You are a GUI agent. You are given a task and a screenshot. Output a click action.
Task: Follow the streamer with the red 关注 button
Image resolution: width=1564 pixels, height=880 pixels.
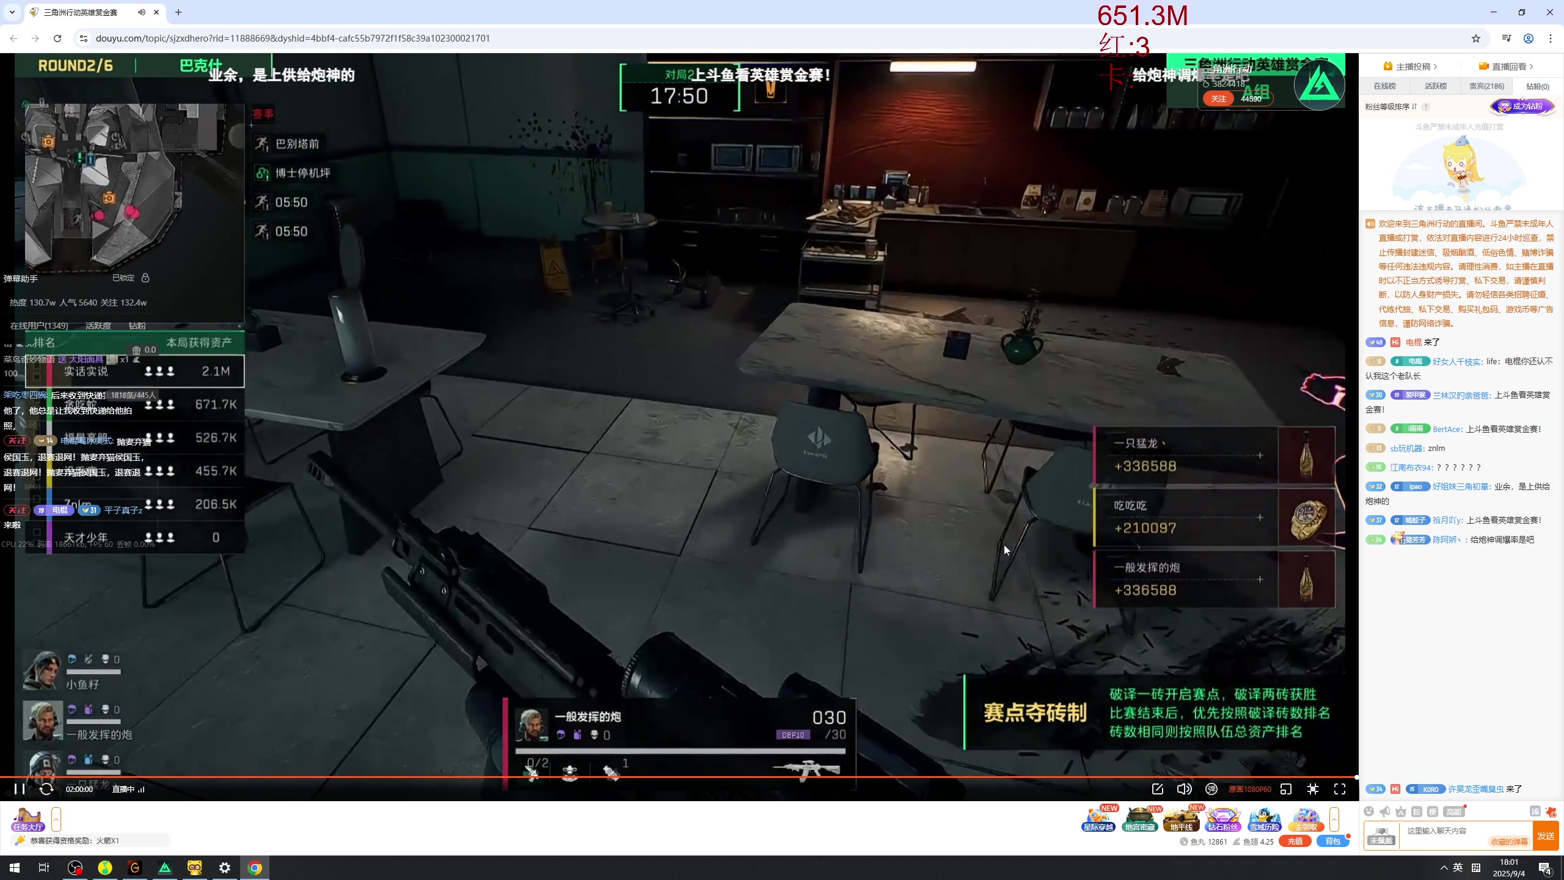(x=1219, y=98)
